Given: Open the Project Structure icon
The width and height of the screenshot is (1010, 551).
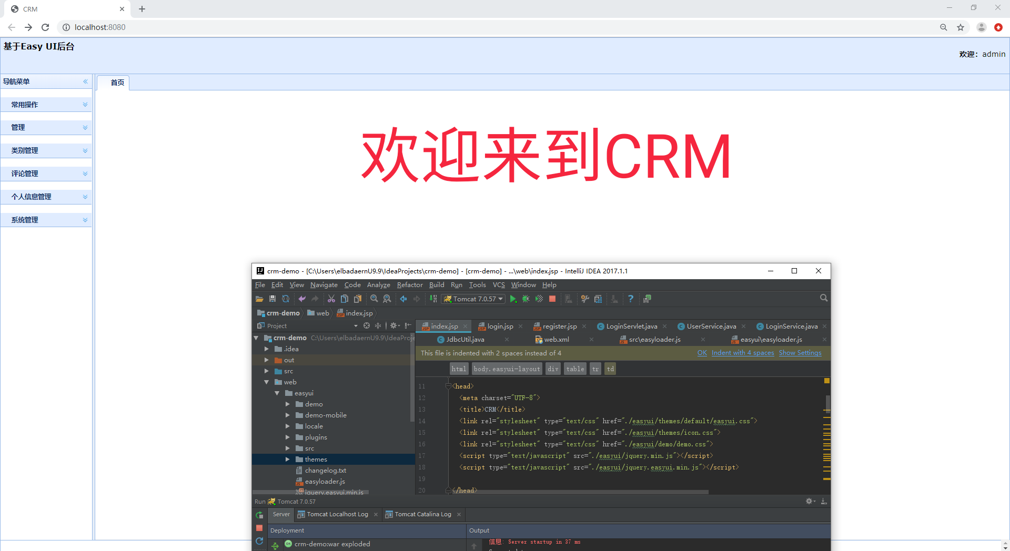Looking at the screenshot, I should (x=598, y=299).
